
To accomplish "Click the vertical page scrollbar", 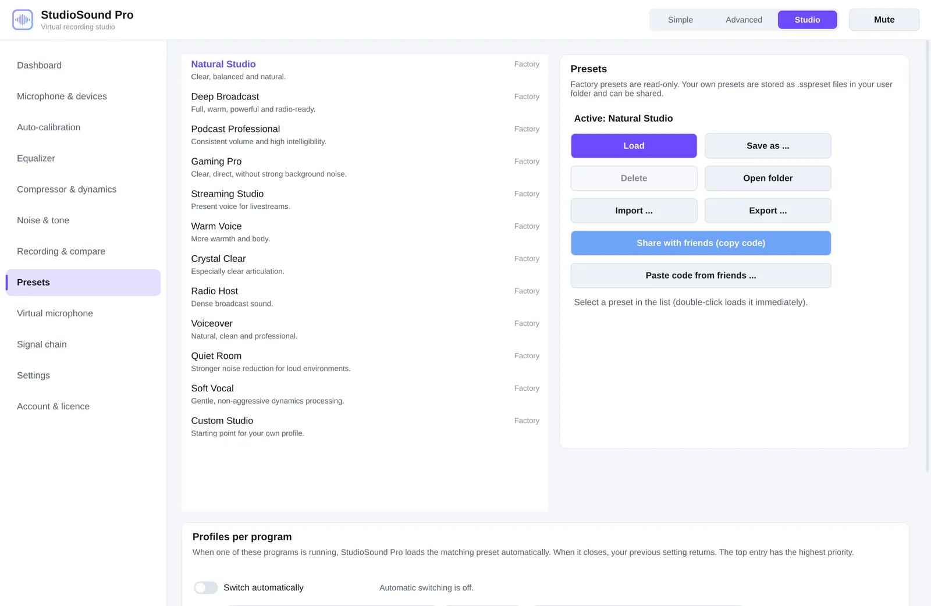I will (928, 256).
